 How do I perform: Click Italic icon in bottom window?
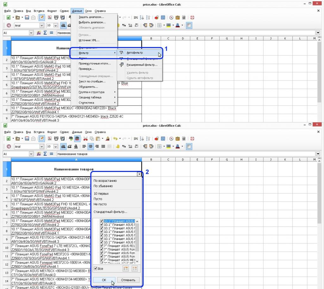coord(70,147)
